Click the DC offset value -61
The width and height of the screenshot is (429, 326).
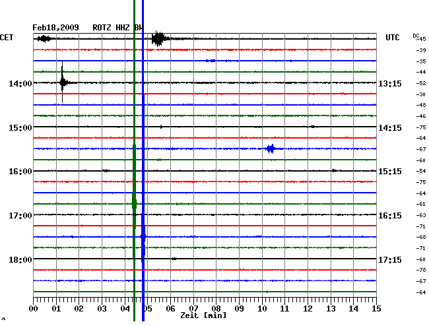point(421,204)
